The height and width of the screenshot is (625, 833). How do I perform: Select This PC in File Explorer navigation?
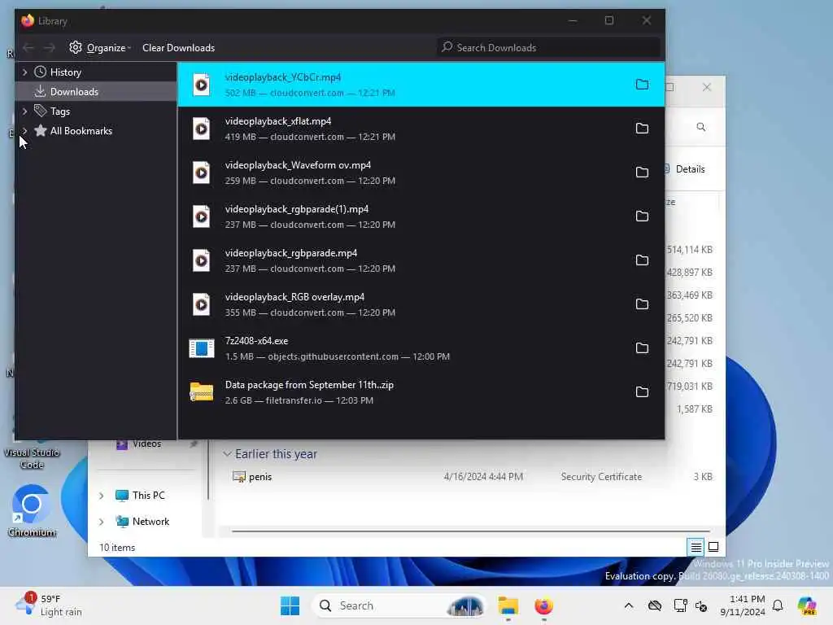[148, 496]
